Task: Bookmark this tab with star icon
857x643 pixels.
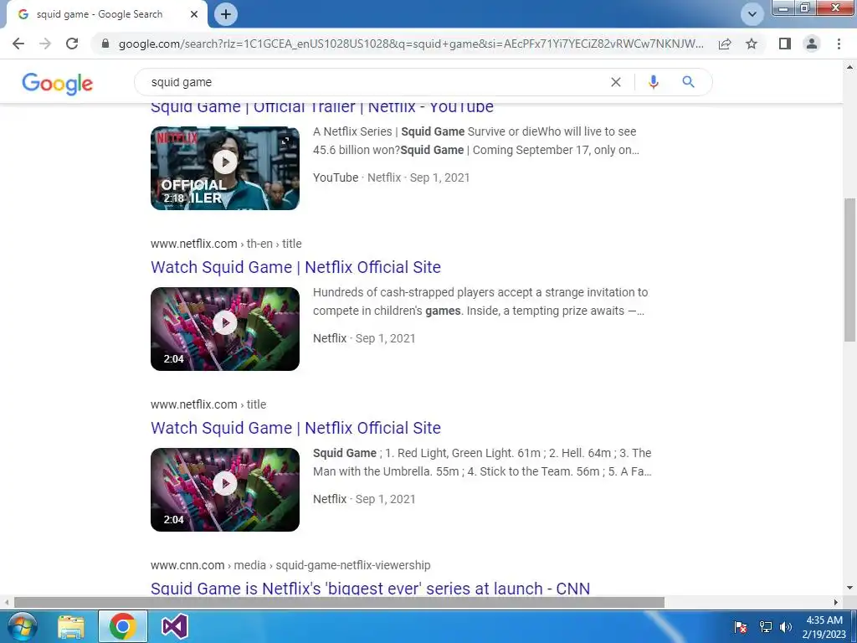Action: pos(752,44)
